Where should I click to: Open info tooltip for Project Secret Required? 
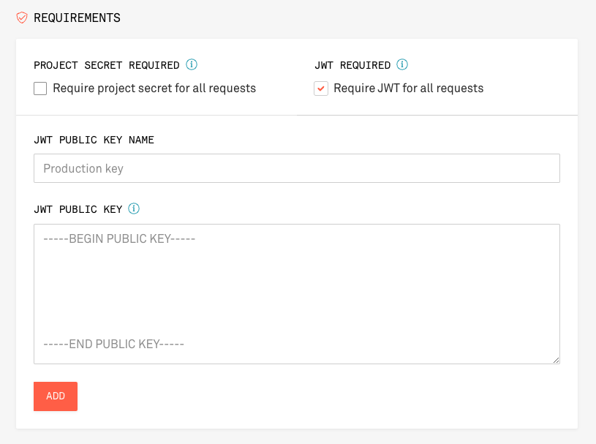pos(192,64)
